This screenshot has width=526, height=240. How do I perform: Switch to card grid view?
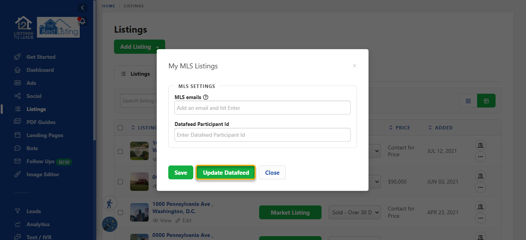(468, 101)
